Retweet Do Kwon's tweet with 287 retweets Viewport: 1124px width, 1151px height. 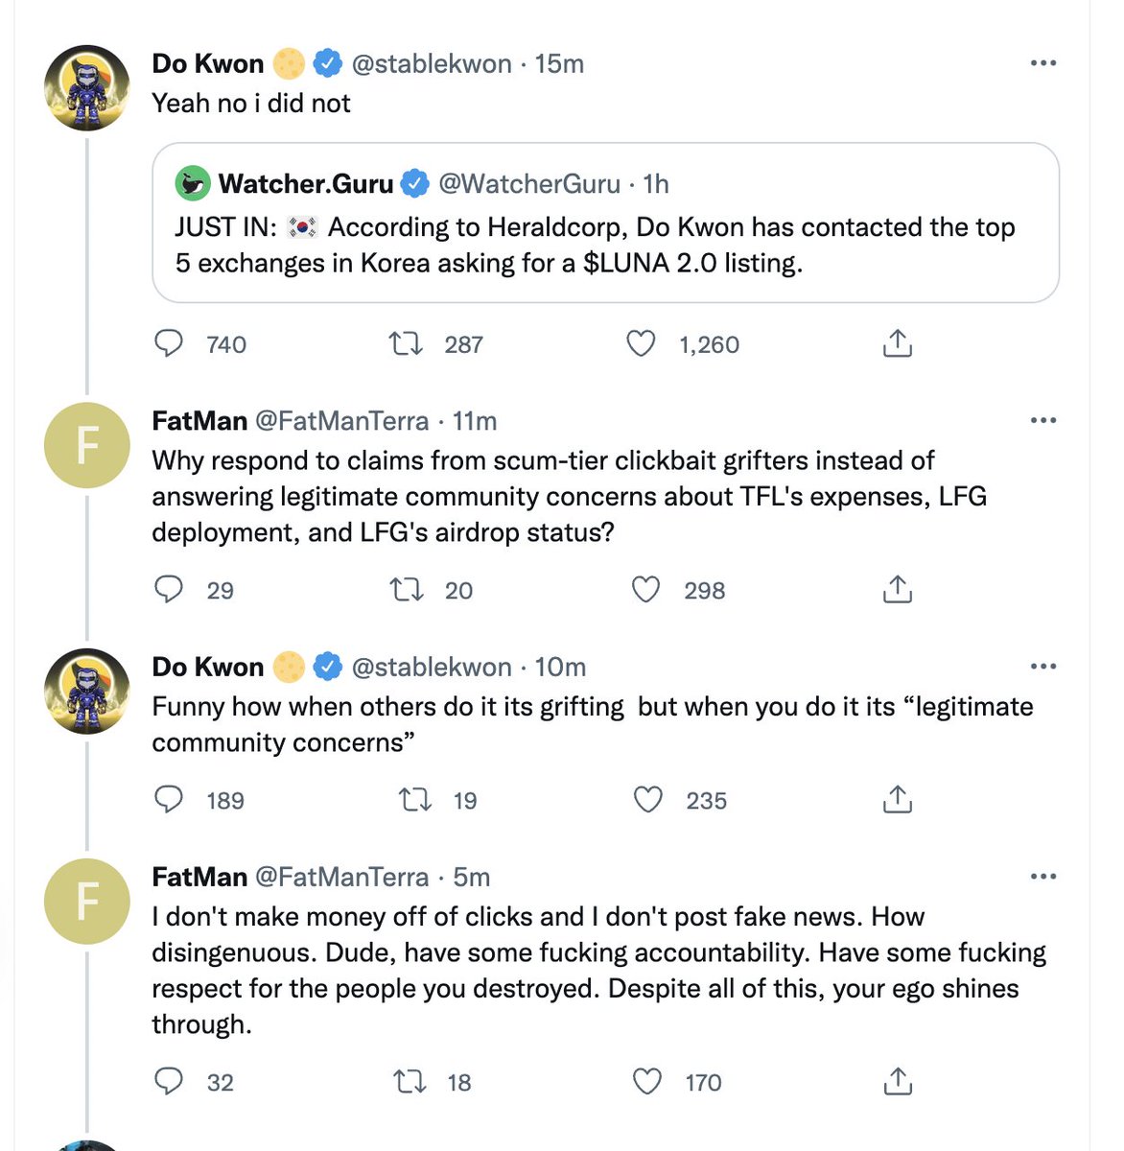pos(406,343)
